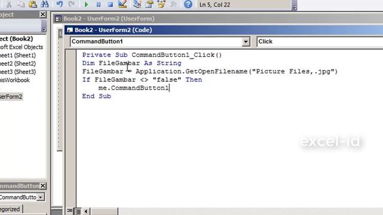Open the Properties Window icon
The width and height of the screenshot is (383, 215).
(x=149, y=4)
